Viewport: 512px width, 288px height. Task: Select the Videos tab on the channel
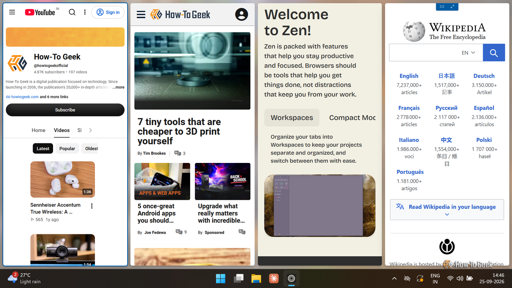click(x=62, y=130)
